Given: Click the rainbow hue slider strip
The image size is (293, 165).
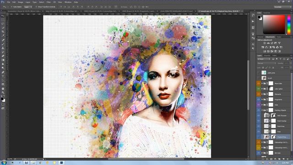Looking at the screenshot, I should (289, 25).
